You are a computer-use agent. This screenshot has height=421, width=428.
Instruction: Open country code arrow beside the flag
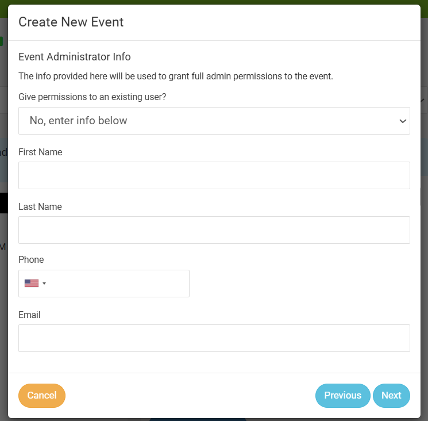[x=44, y=284]
